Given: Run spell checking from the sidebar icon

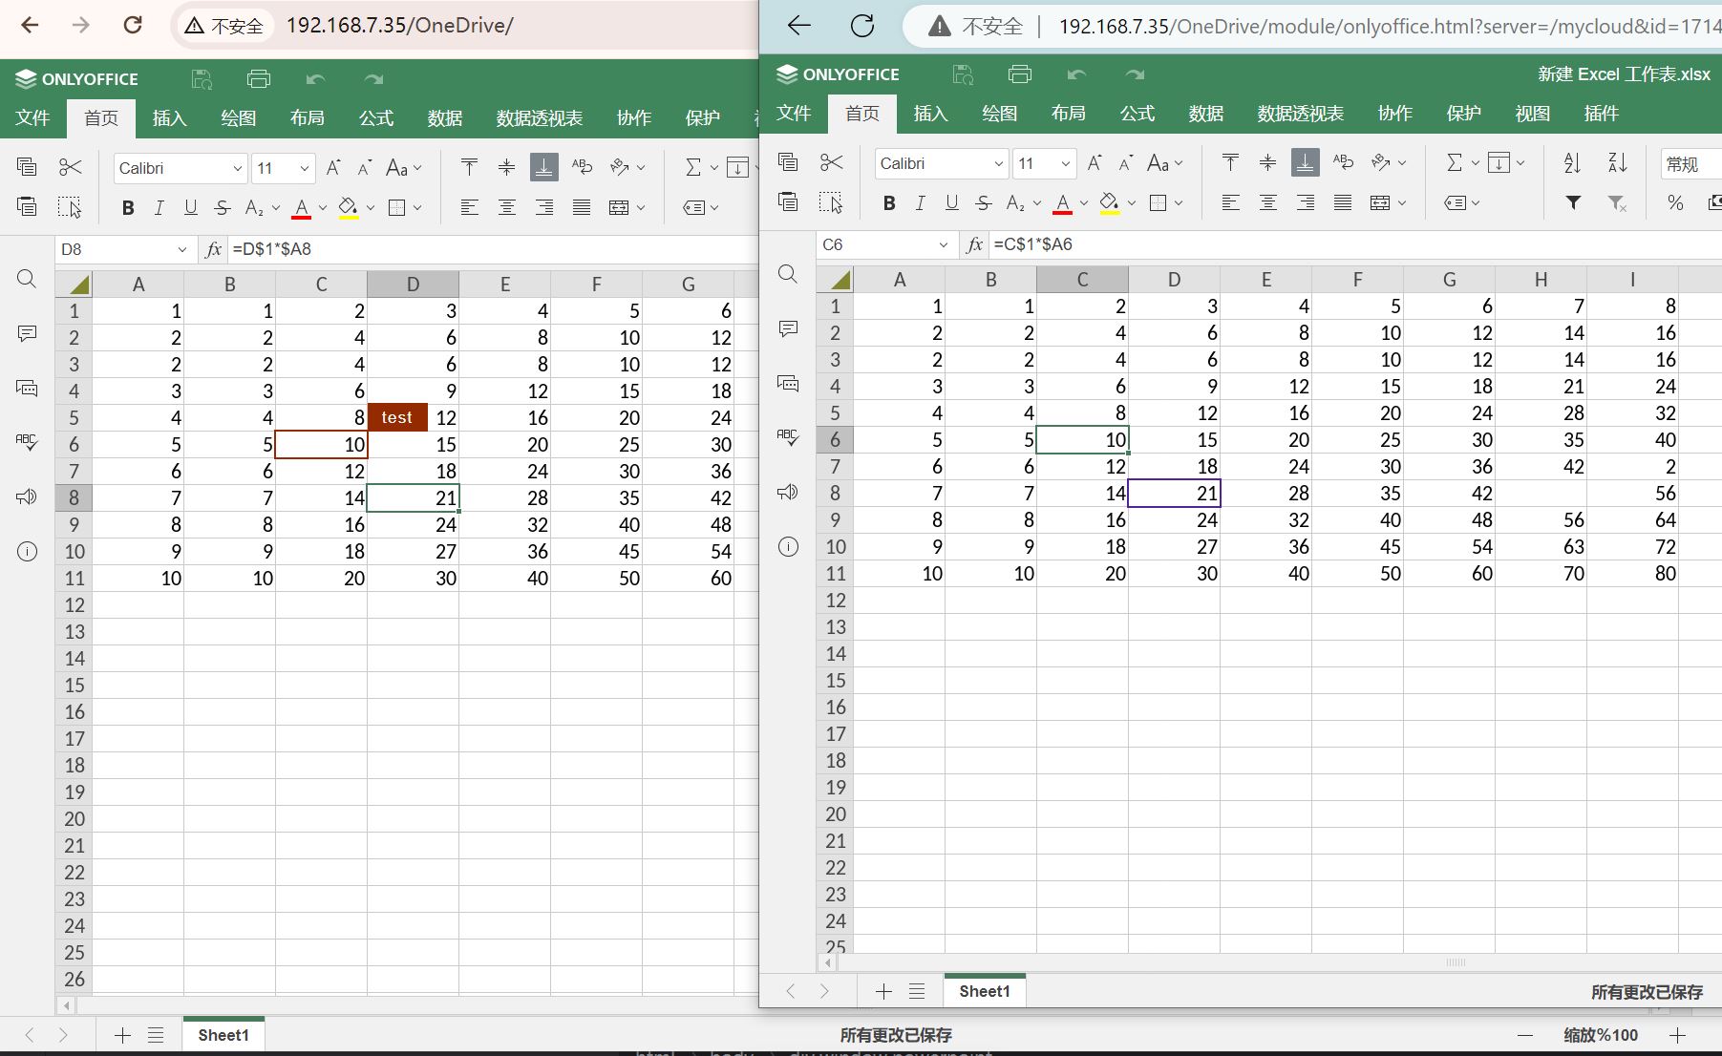Looking at the screenshot, I should coord(788,436).
